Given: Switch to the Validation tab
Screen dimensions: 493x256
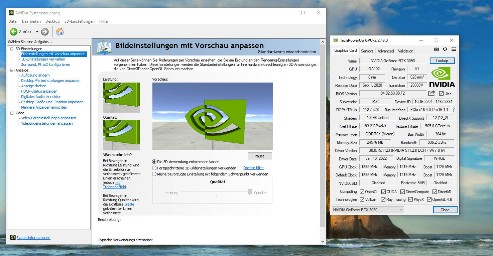Looking at the screenshot, I should click(x=405, y=51).
